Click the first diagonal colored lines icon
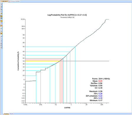The width and height of the screenshot is (132, 115). tap(1, 43)
